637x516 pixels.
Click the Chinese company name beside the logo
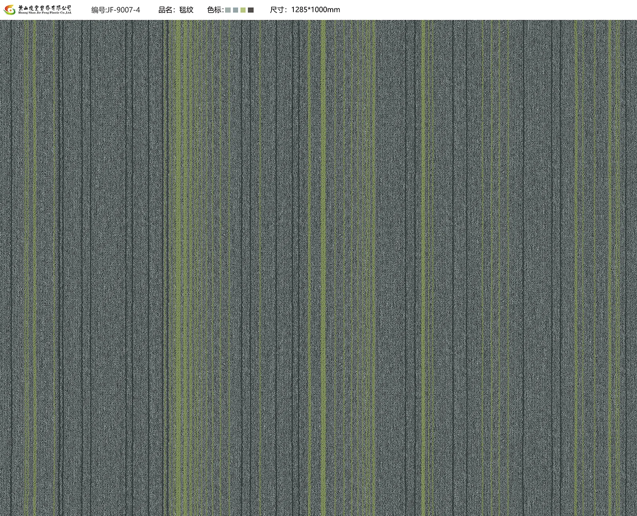coord(45,8)
